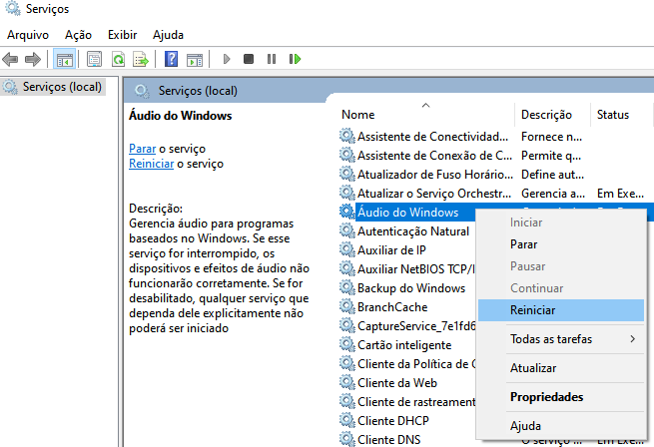This screenshot has width=654, height=447.
Task: Click the Serviços title bar gear icon
Action: [13, 8]
